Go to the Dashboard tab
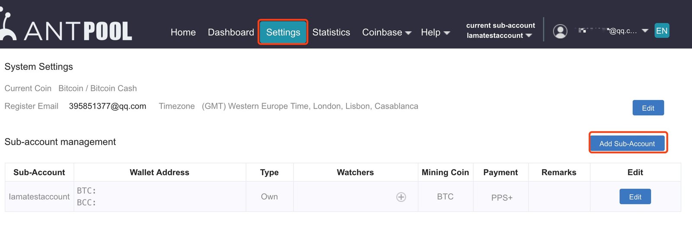The image size is (692, 242). click(231, 32)
